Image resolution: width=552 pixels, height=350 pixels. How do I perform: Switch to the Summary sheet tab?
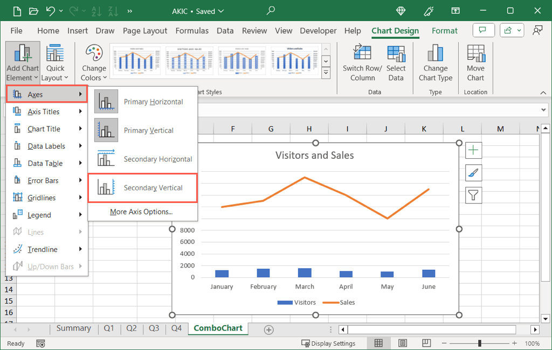pyautogui.click(x=73, y=328)
